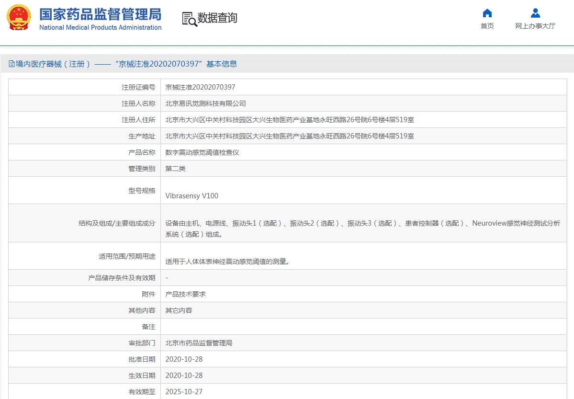This screenshot has height=399, width=574.
Task: Click the 注册人住所 address value
Action: click(x=290, y=120)
